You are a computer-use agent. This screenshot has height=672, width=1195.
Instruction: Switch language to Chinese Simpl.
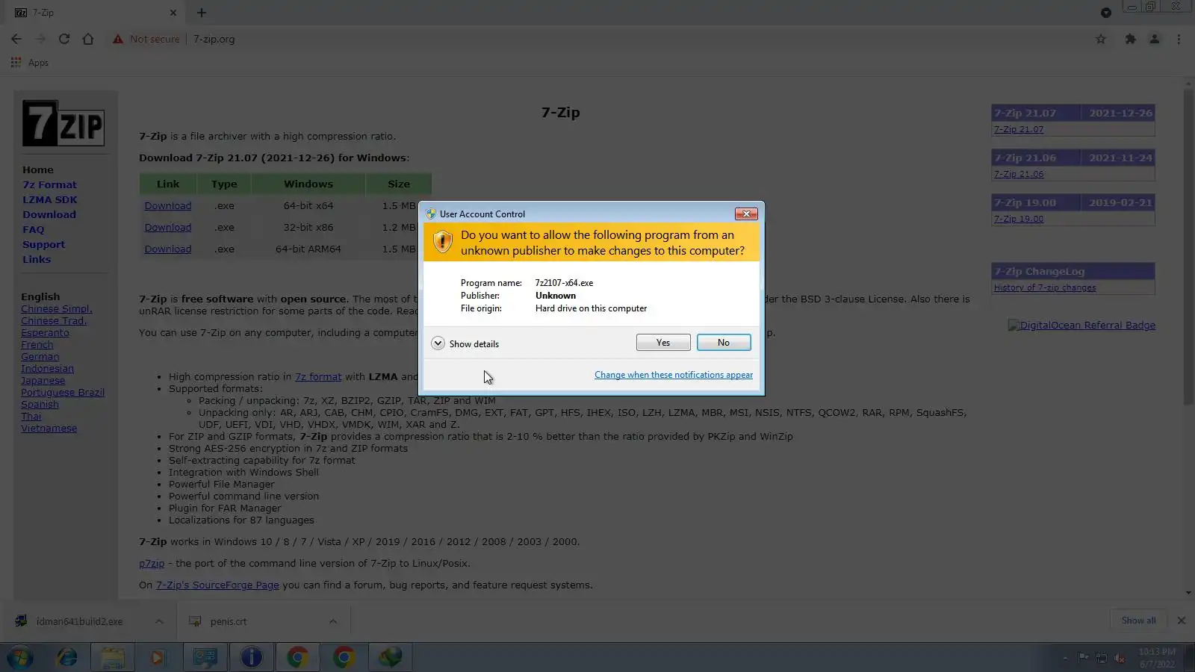coord(57,309)
